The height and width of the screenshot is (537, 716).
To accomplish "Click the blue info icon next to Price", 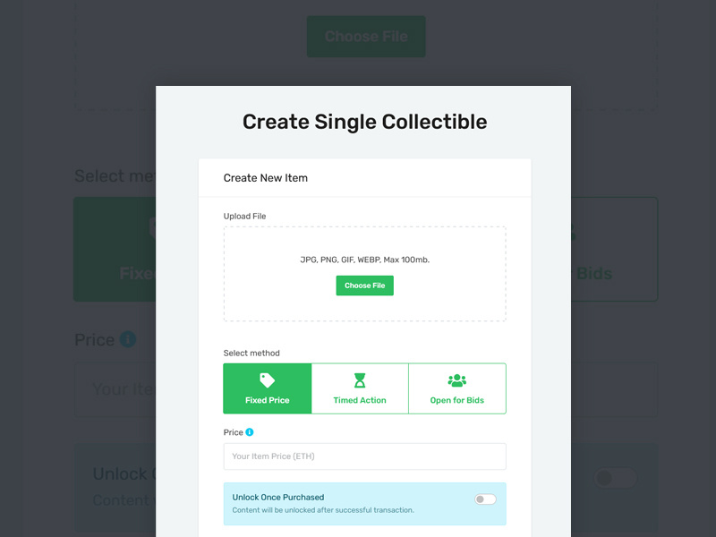I will point(250,432).
